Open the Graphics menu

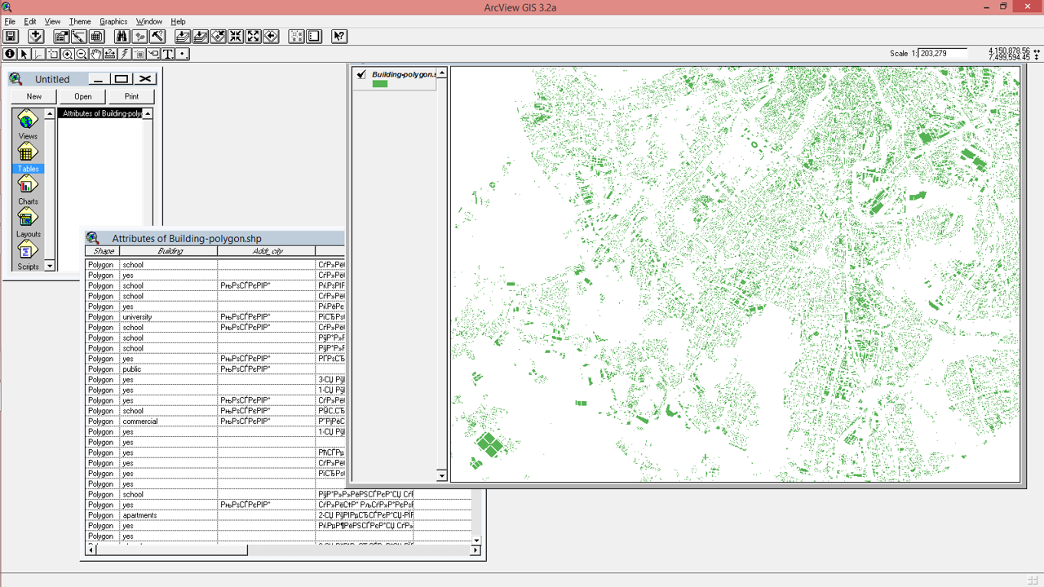(x=113, y=21)
